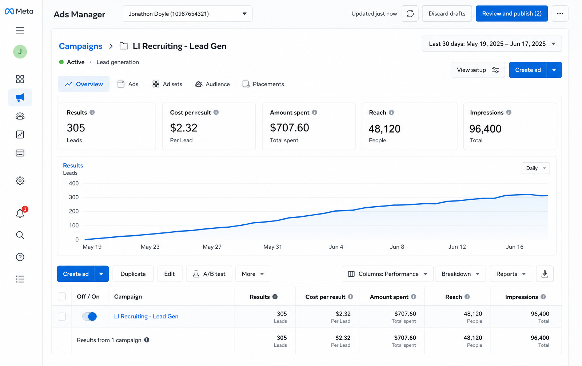The height and width of the screenshot is (366, 582).
Task: Select the megaphone campaigns icon
Action: coord(20,97)
